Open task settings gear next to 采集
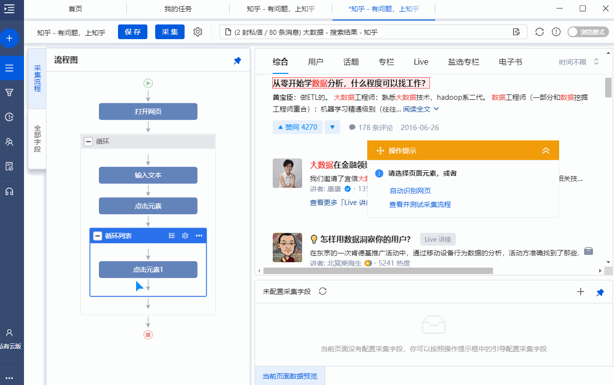Image resolution: width=614 pixels, height=385 pixels. click(x=198, y=32)
